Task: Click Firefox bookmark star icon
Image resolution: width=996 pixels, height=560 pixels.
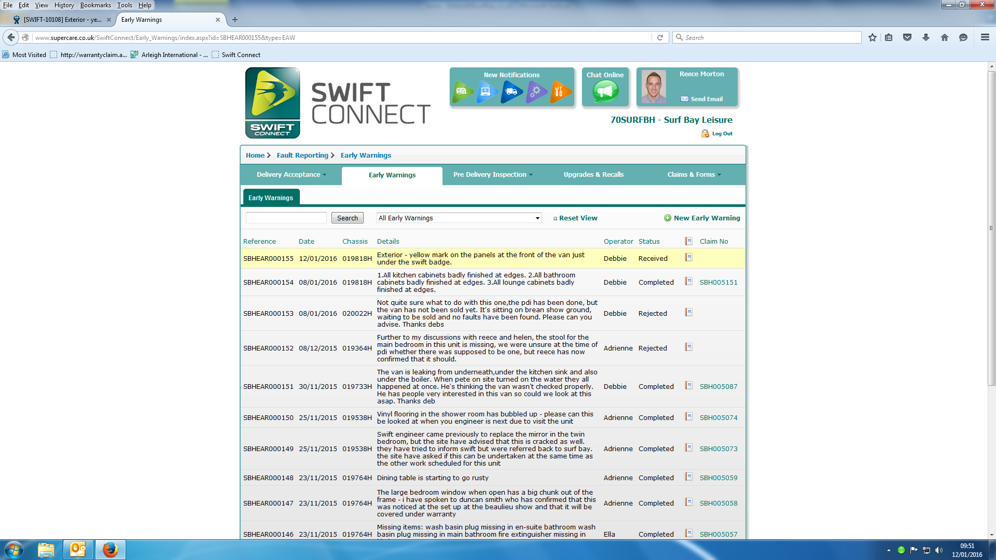Action: (x=873, y=37)
